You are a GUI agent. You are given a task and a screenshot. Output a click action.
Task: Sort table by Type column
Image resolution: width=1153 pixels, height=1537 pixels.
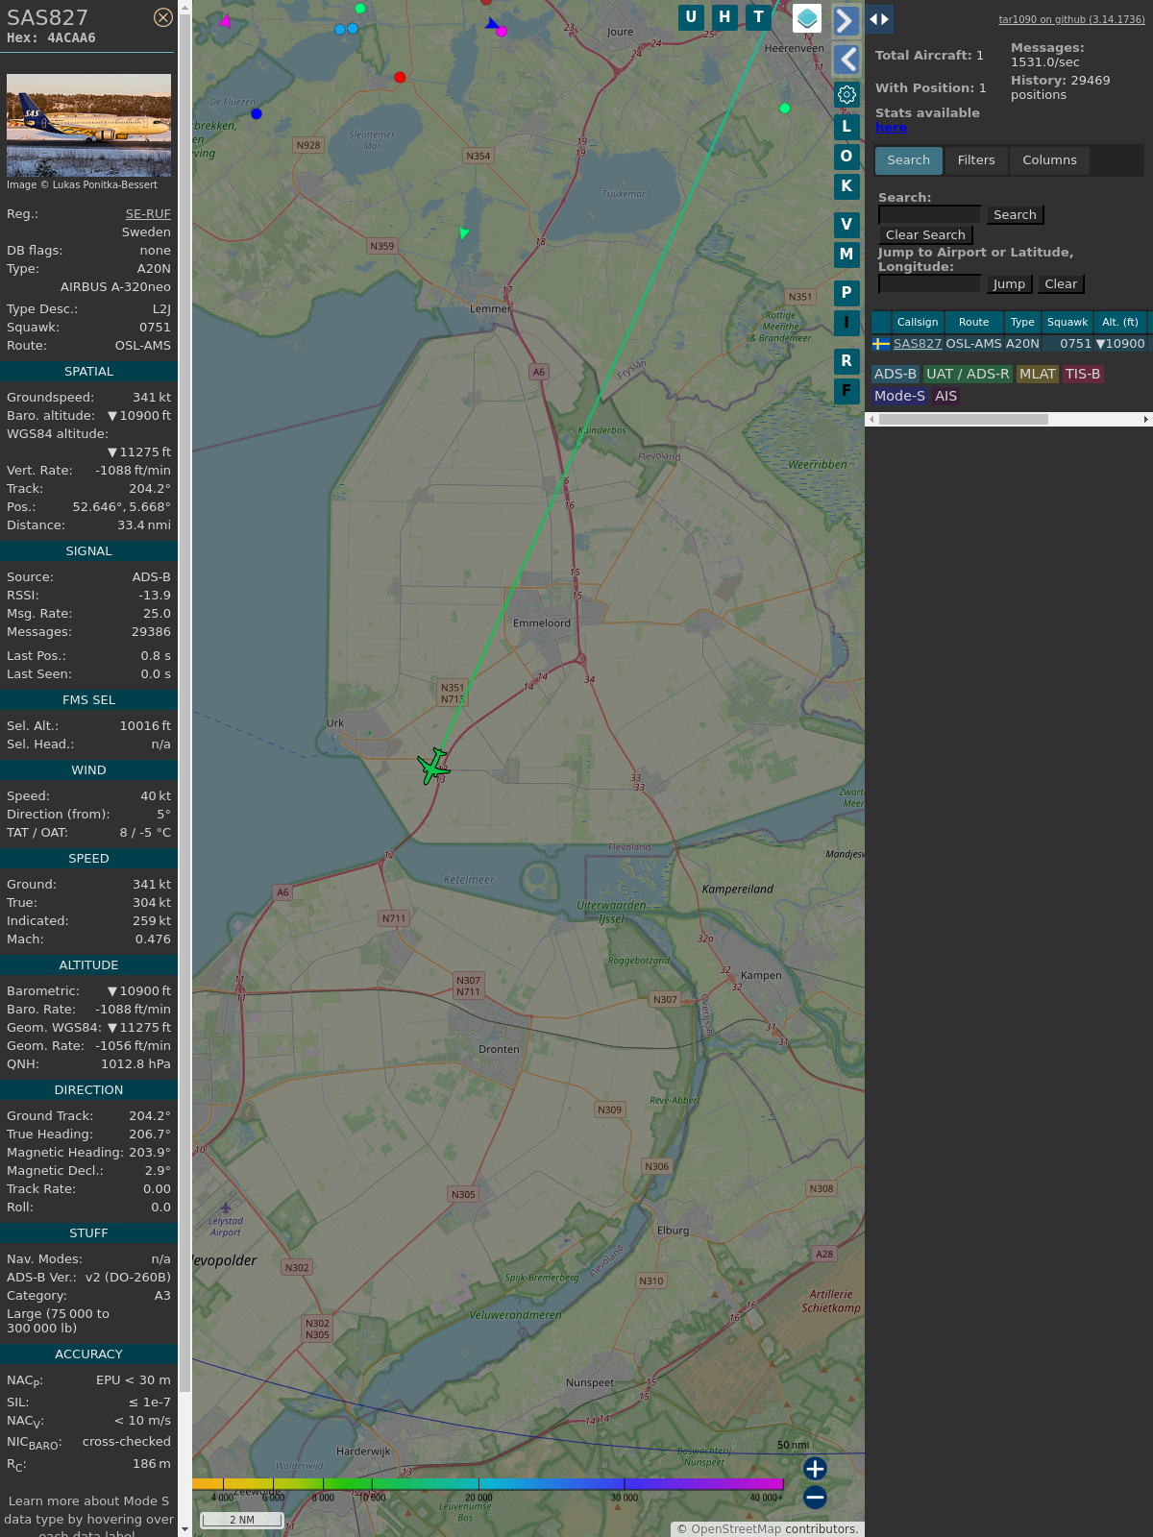[x=1022, y=323]
